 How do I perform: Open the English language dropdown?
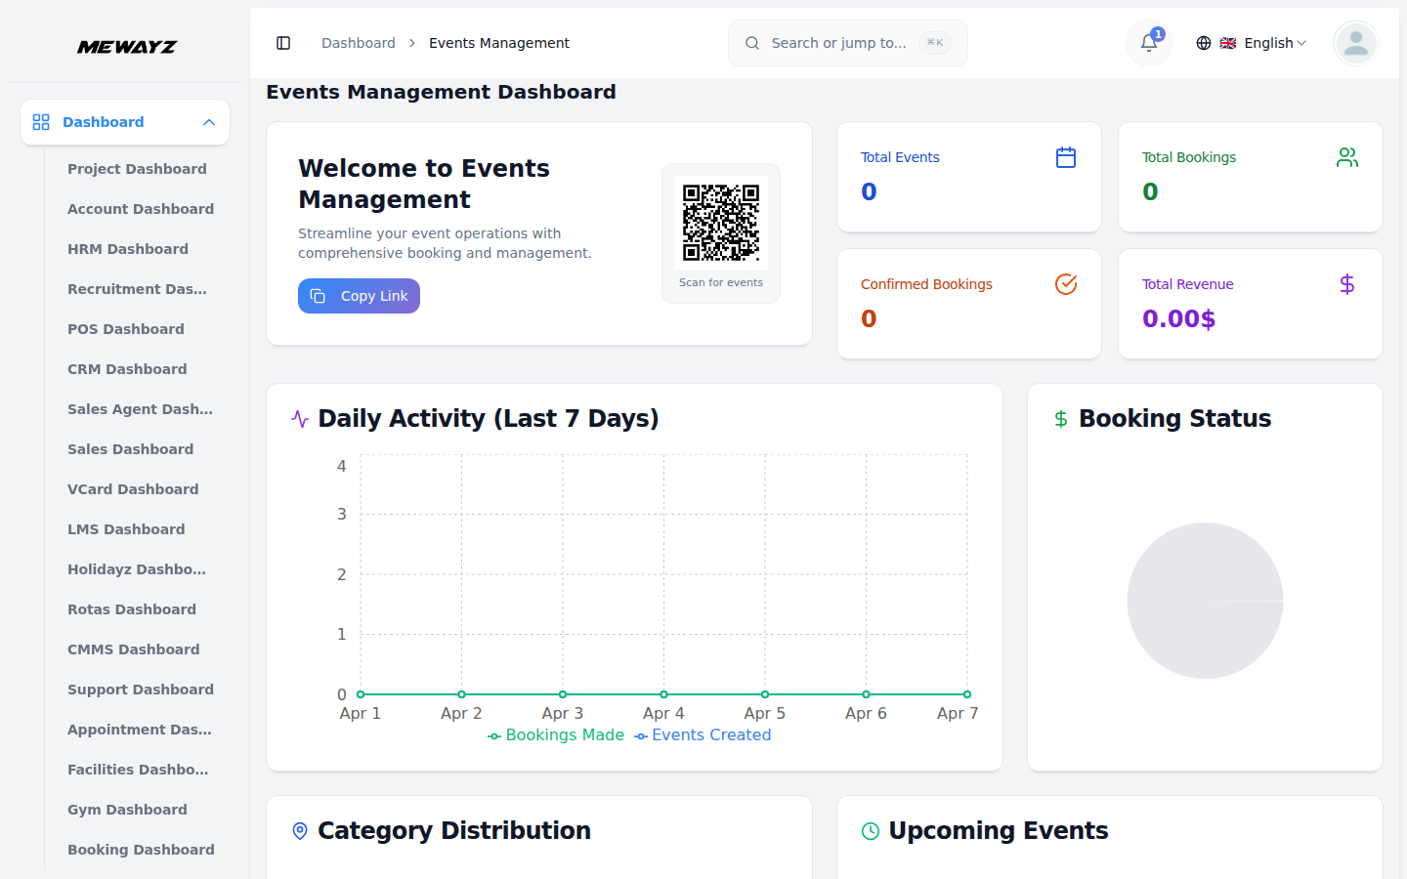tap(1265, 43)
